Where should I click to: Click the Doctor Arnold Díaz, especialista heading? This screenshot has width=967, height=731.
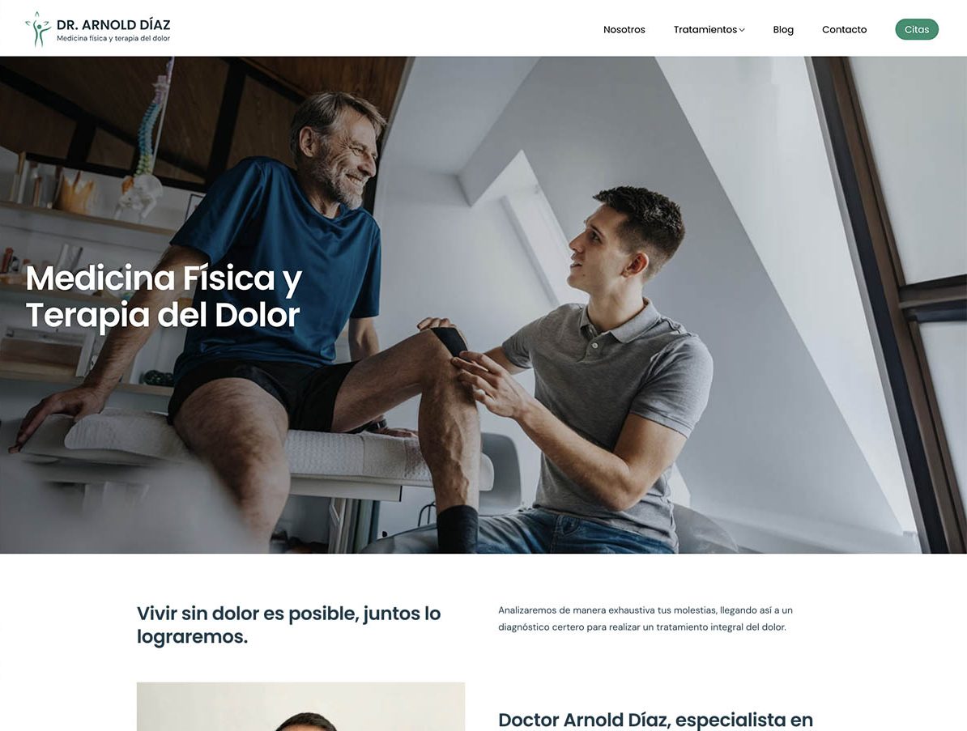pos(655,720)
